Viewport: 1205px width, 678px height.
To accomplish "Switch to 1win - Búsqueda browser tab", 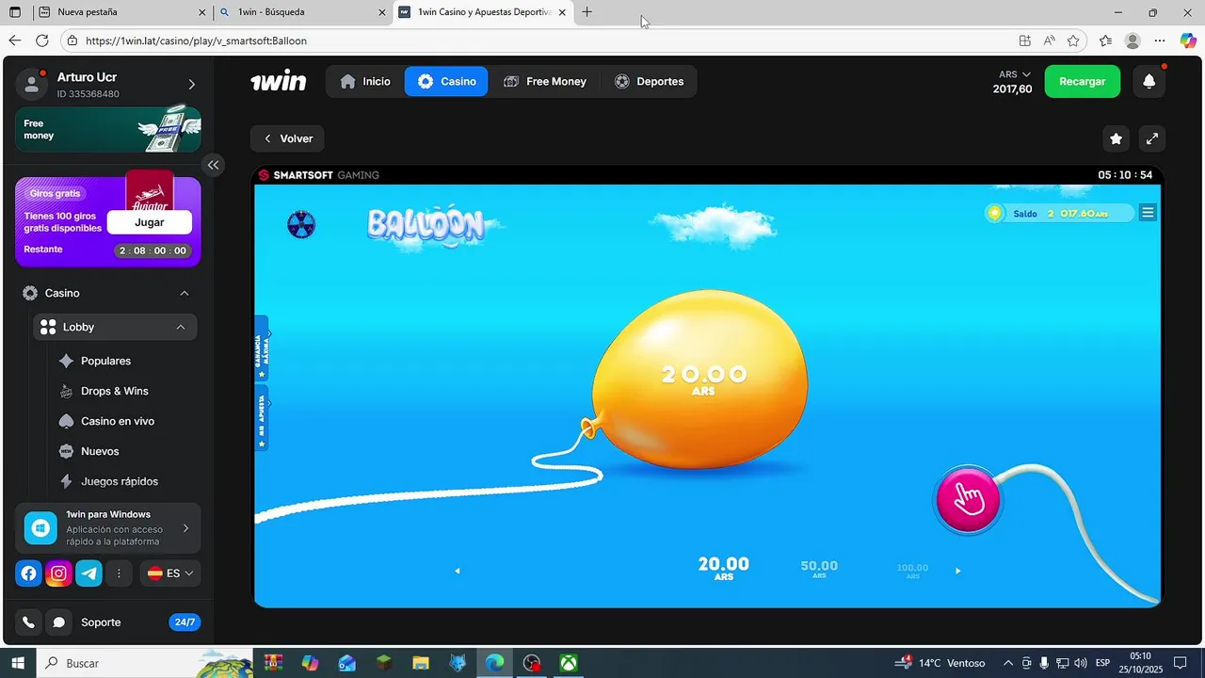I will coord(301,12).
